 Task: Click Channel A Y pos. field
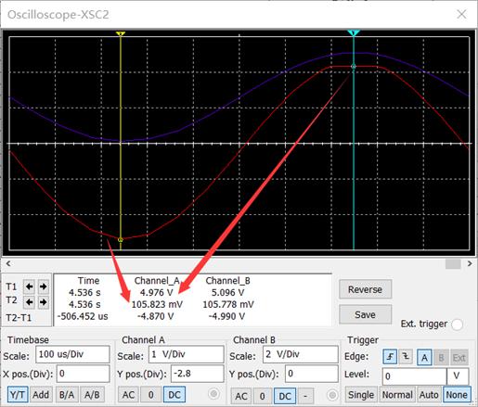(x=198, y=374)
